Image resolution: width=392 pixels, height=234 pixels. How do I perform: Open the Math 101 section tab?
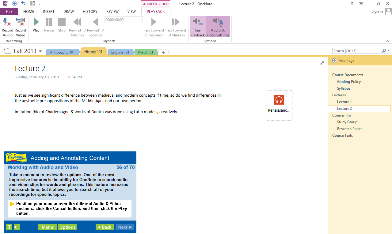pos(146,52)
